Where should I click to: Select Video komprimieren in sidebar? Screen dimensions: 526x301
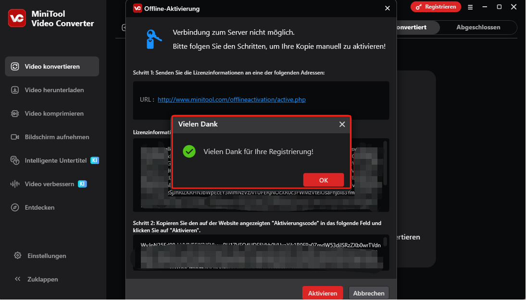52,113
